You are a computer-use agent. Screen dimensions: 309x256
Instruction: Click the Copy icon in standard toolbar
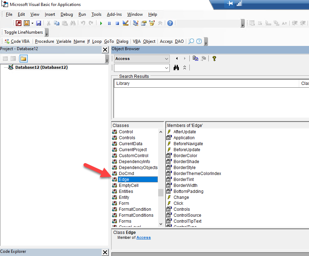click(56, 23)
